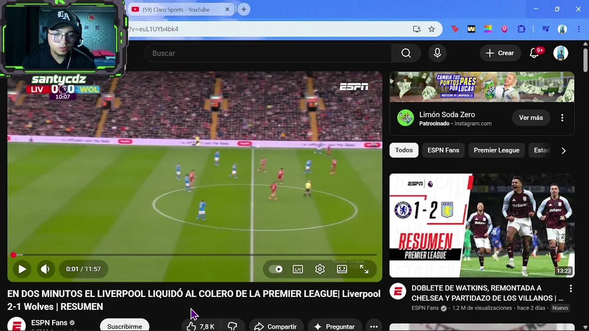Open more actions below the video
The height and width of the screenshot is (331, 589).
(x=374, y=326)
